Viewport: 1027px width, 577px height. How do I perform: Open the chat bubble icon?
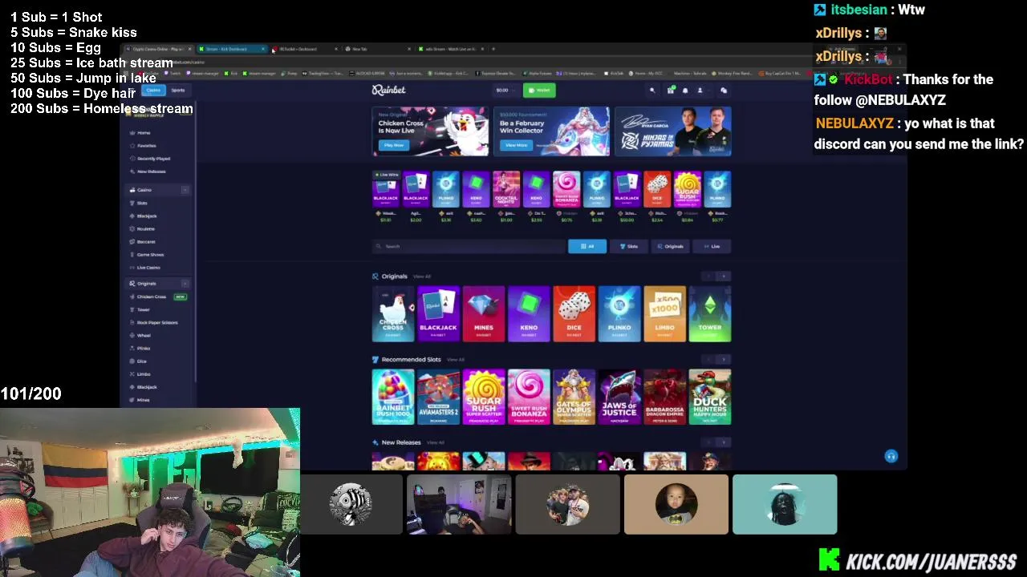tap(723, 91)
